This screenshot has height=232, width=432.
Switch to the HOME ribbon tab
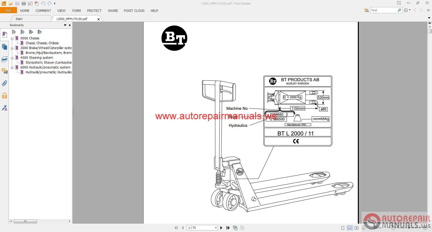pos(25,11)
